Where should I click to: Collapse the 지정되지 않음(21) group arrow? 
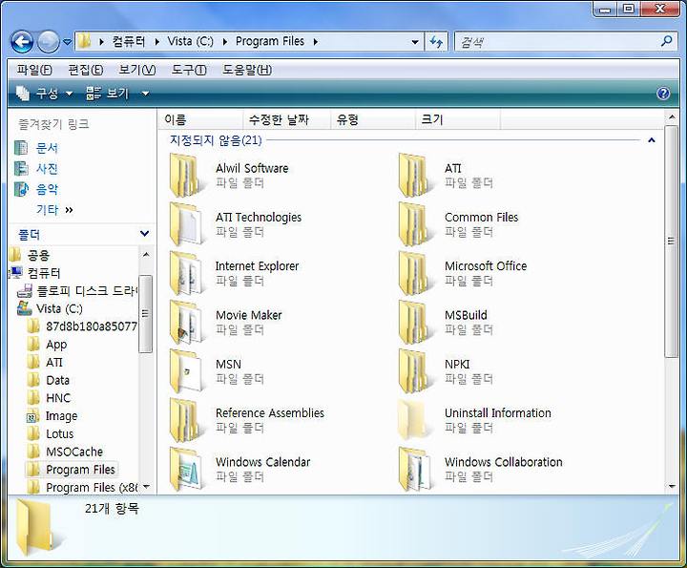pyautogui.click(x=652, y=140)
